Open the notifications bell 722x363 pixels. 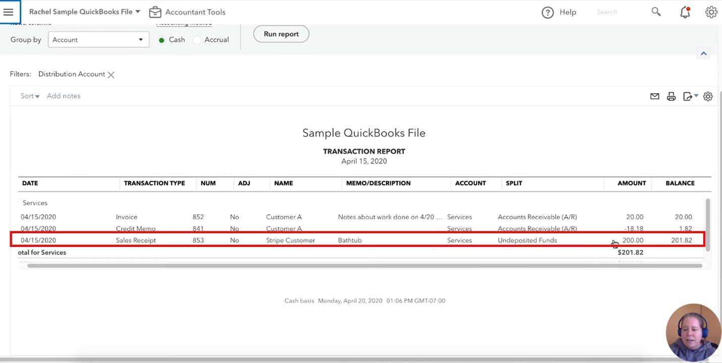pyautogui.click(x=685, y=13)
